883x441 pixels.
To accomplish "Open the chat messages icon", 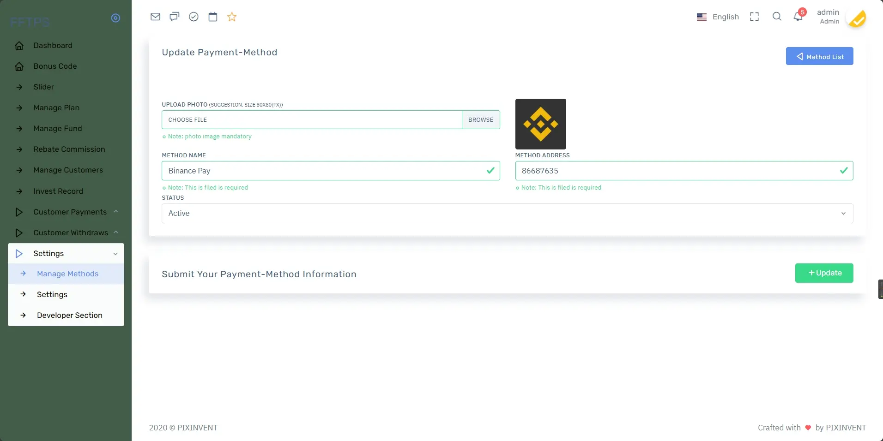I will (x=174, y=17).
